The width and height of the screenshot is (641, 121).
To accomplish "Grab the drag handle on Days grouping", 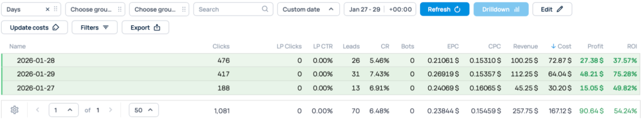I will [55, 9].
